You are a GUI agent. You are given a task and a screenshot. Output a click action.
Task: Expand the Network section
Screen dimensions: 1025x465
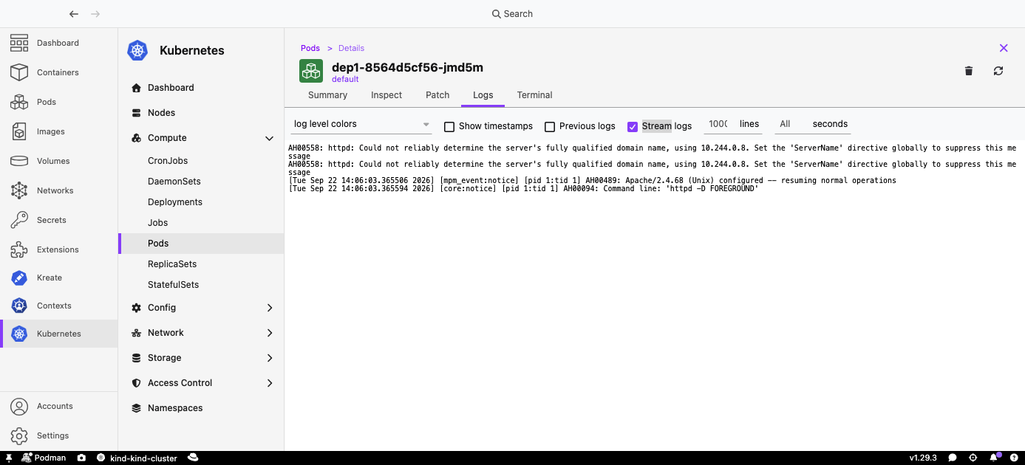click(201, 333)
